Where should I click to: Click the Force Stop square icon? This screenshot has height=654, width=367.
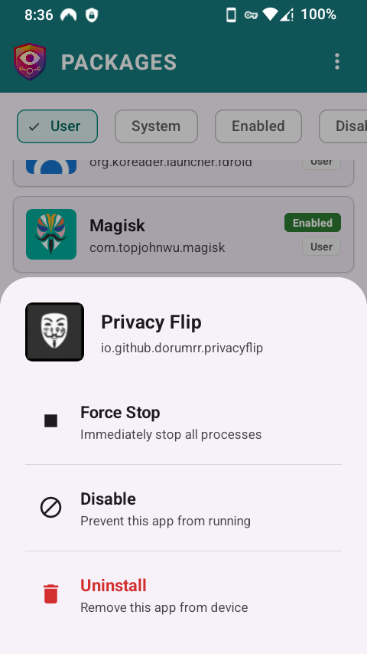pyautogui.click(x=50, y=421)
